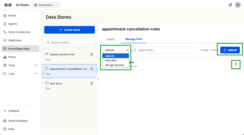The image size is (244, 135).
Task: Open the AI sparkle assistant icon
Action: (230, 5)
